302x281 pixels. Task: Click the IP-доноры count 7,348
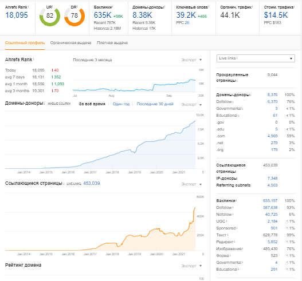(272, 179)
